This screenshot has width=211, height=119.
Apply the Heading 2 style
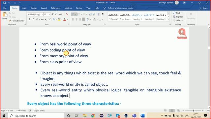pos(149,17)
